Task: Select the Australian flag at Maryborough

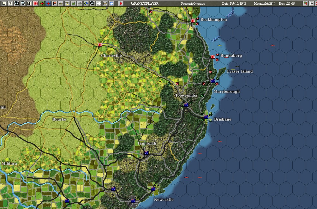Action: coord(213,81)
